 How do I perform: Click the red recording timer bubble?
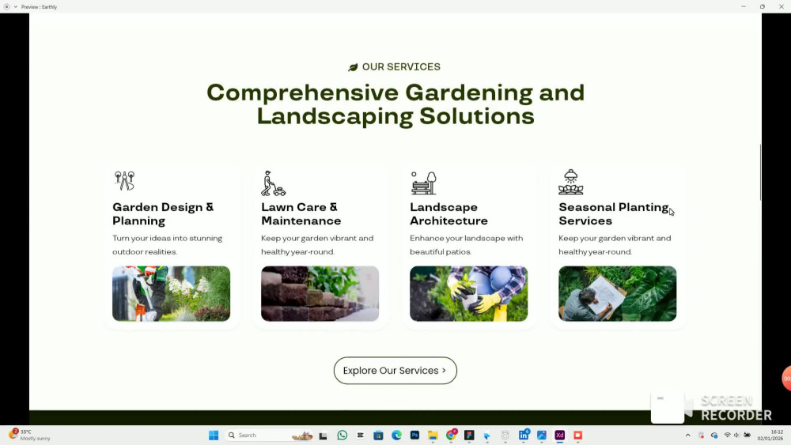(786, 378)
